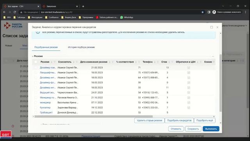Check the row with phone +7(977) 888-85
The width and height of the screenshot is (250, 141).
point(36,78)
